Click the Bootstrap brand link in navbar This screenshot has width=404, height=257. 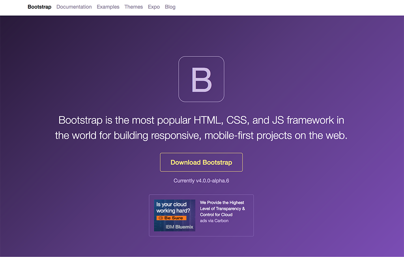point(39,7)
